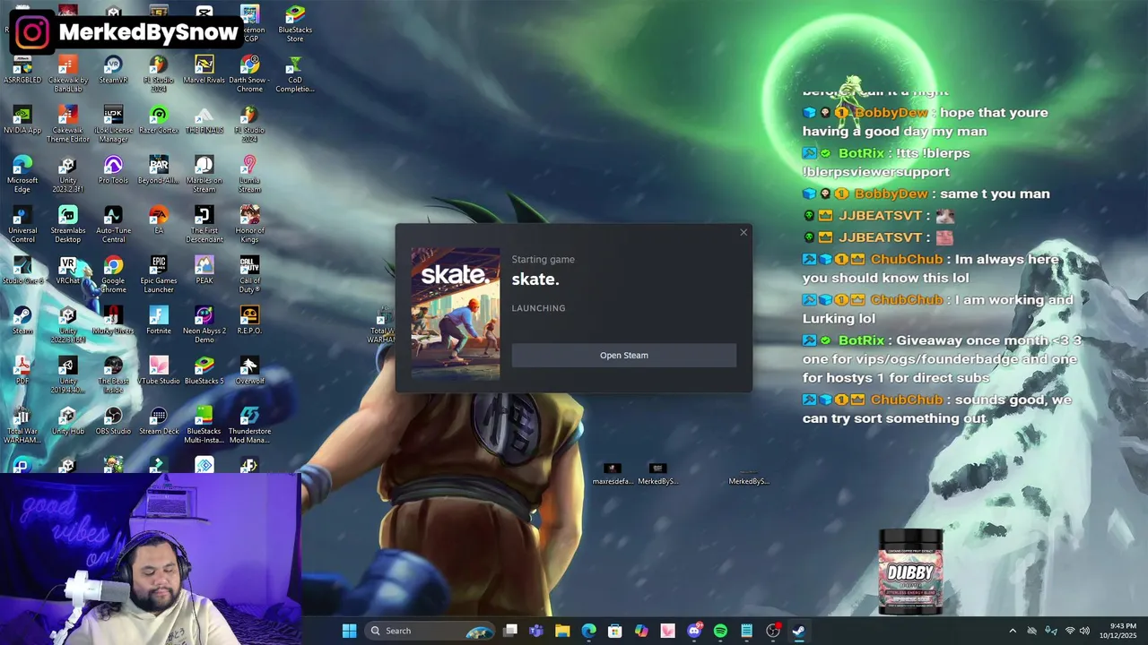Select the Google Chrome desktop icon
The height and width of the screenshot is (645, 1148).
pos(113,274)
